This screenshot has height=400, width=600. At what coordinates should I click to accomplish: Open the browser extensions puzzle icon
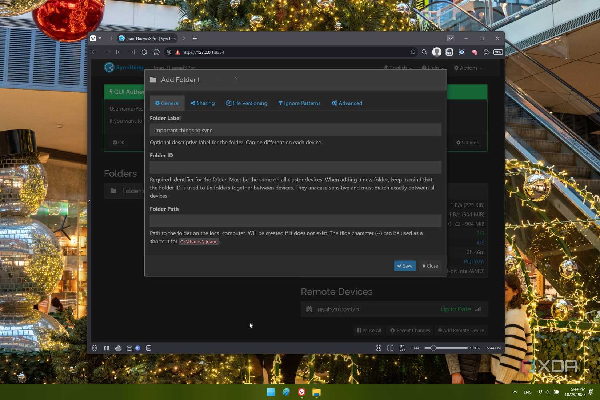[x=486, y=52]
